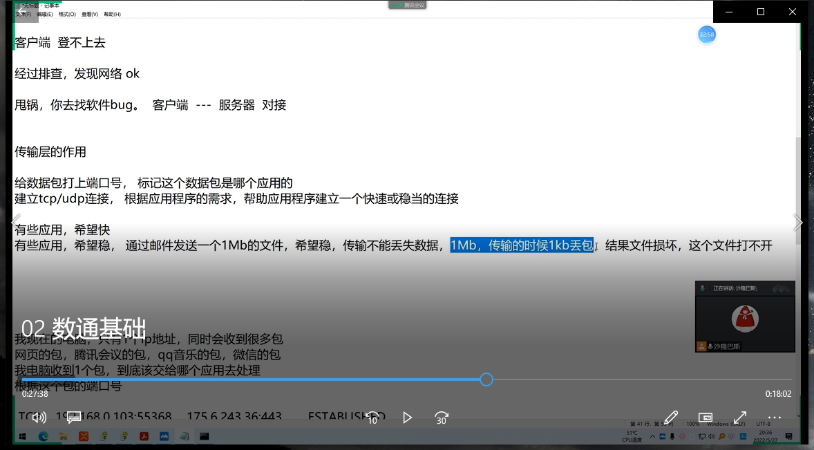The height and width of the screenshot is (450, 814).
Task: Toggle skip-back 10 seconds control
Action: [x=372, y=418]
